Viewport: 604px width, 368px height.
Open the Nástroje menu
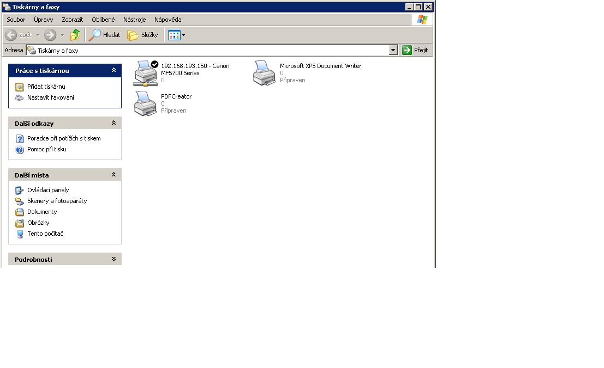point(134,20)
